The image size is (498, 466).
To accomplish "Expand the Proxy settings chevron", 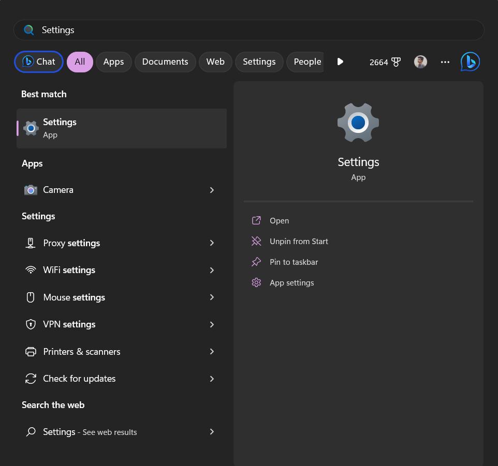I will (x=212, y=243).
